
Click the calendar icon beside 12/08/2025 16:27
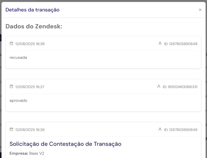[x=11, y=87]
